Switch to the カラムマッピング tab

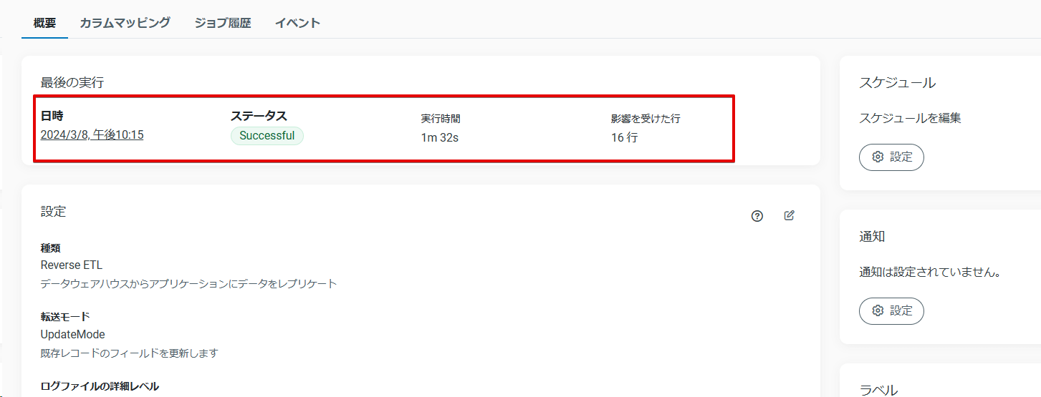pos(125,23)
